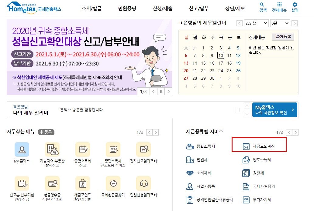This screenshot has height=211, width=314.
Task: Open the 상담/제보 menu
Action: [235, 8]
